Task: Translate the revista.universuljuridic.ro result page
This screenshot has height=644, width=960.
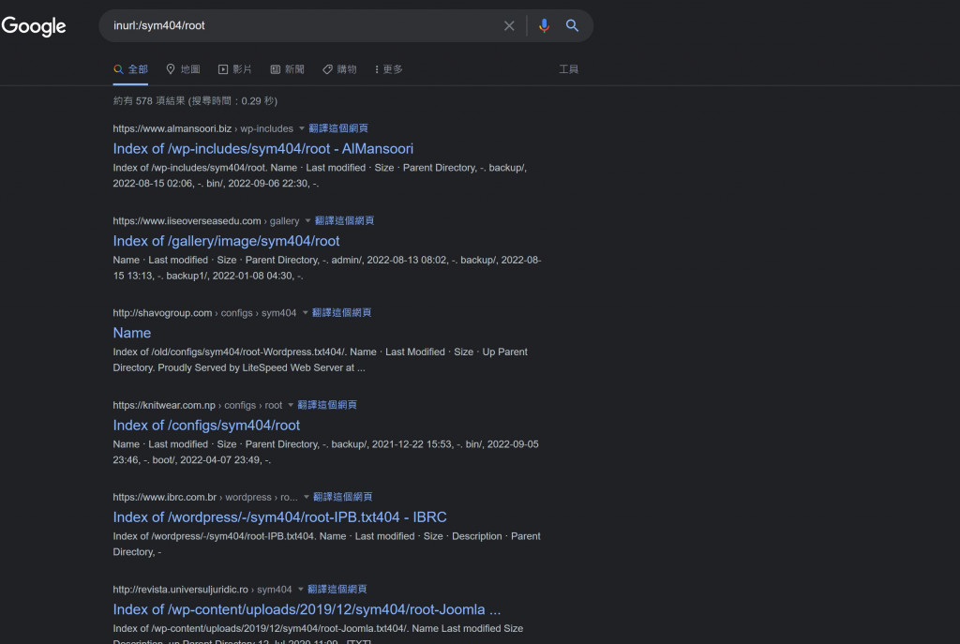Action: (x=337, y=590)
